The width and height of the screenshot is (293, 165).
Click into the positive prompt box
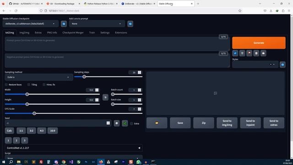tap(117, 44)
